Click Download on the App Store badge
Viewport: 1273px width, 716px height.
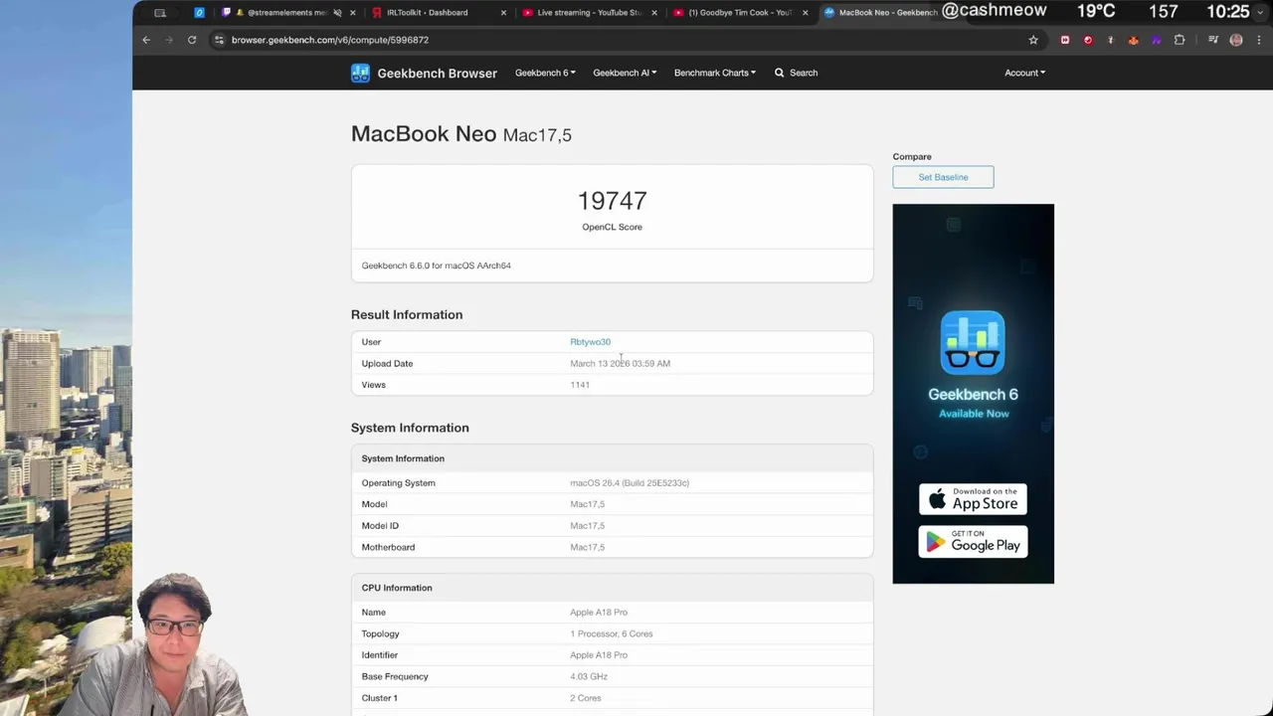coord(973,499)
